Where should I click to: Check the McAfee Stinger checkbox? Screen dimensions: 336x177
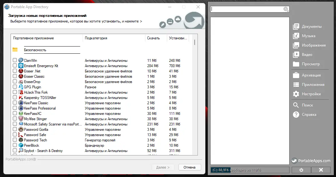(x=15, y=118)
